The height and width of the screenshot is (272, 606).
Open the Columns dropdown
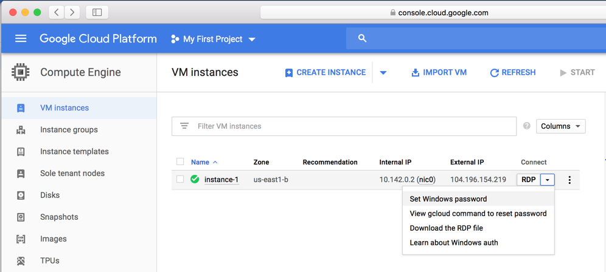click(x=560, y=126)
